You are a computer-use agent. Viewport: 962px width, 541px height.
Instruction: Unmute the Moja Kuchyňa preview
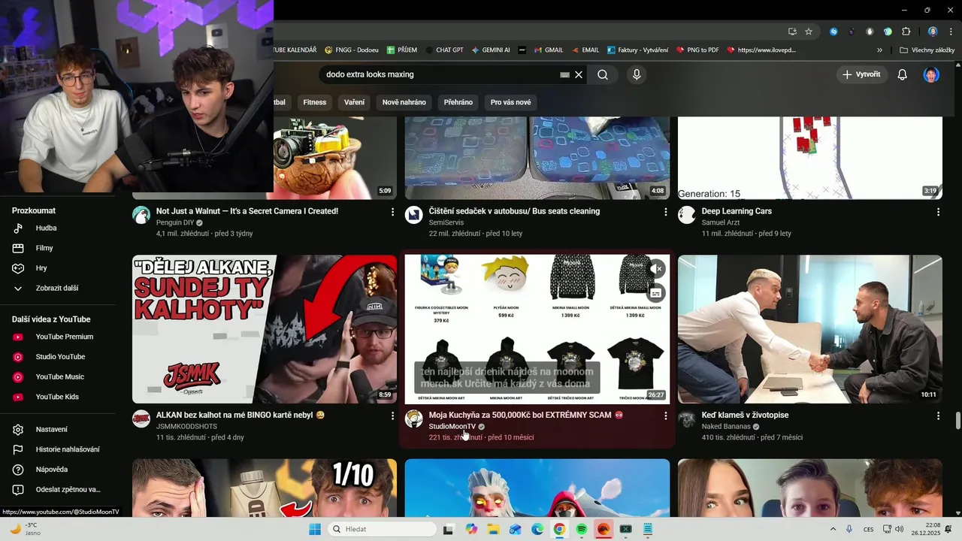point(656,268)
